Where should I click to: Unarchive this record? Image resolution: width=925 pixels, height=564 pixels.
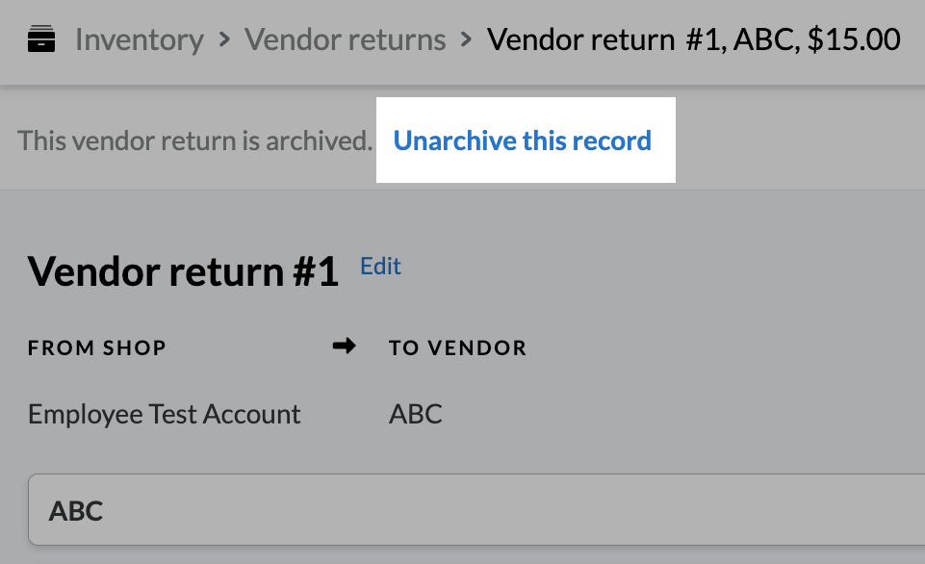(x=523, y=141)
